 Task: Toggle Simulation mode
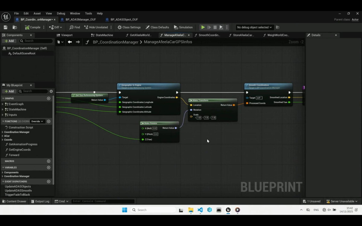pyautogui.click(x=183, y=27)
